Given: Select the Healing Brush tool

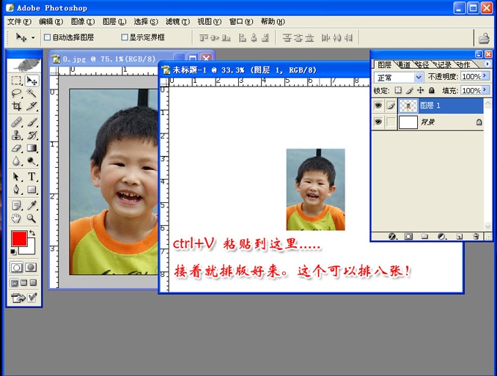Looking at the screenshot, I should 16,122.
